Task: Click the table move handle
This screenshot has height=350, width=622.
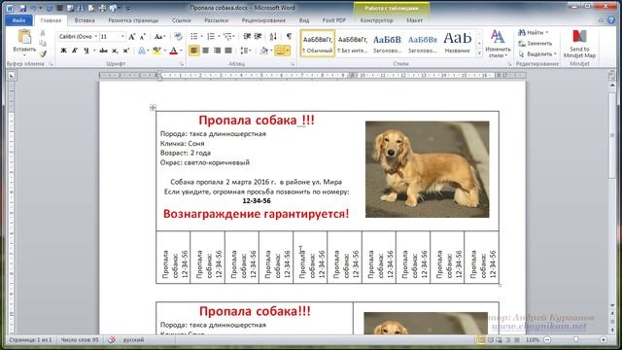Action: click(153, 107)
